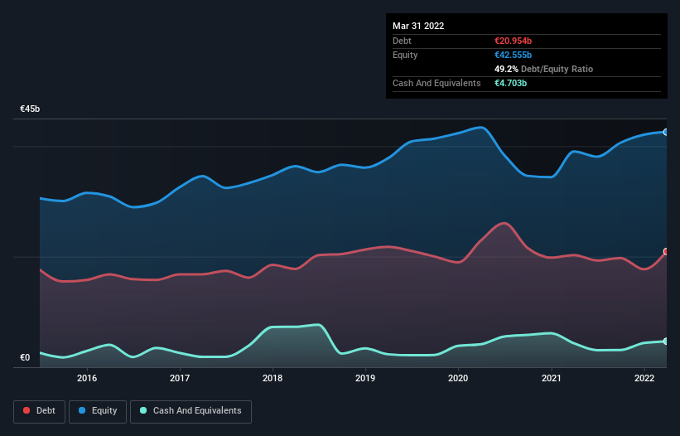Click the 49.2% Debt/Equity Ratio text

(x=544, y=69)
